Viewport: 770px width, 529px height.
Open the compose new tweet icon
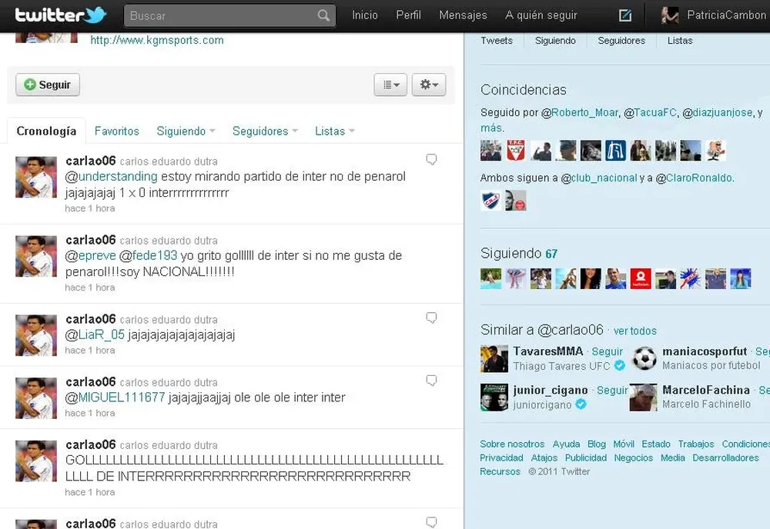tap(625, 15)
